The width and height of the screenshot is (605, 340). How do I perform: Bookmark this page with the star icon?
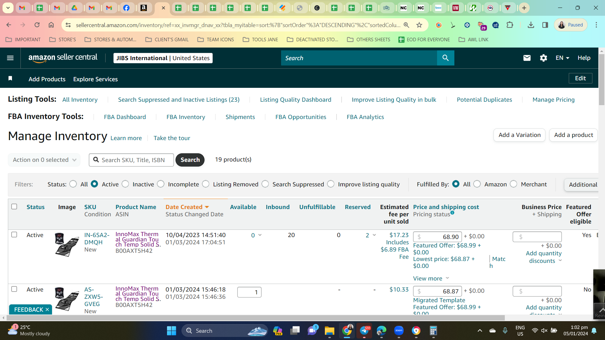tap(419, 25)
